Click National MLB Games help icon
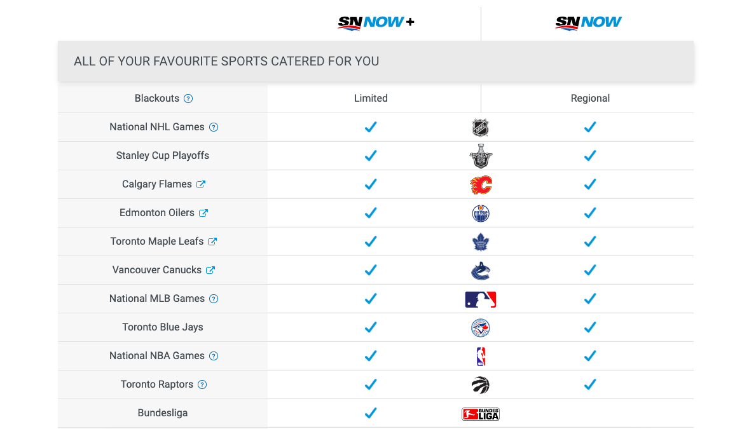 pyautogui.click(x=214, y=299)
